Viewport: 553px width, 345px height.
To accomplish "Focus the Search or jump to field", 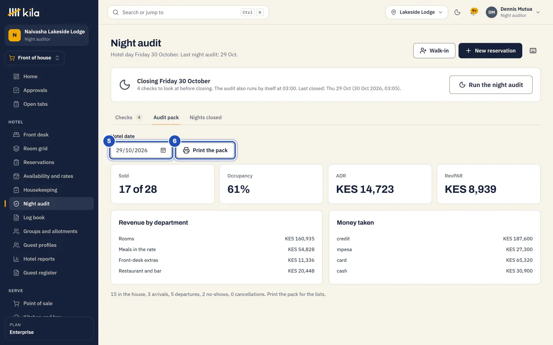I will [188, 12].
